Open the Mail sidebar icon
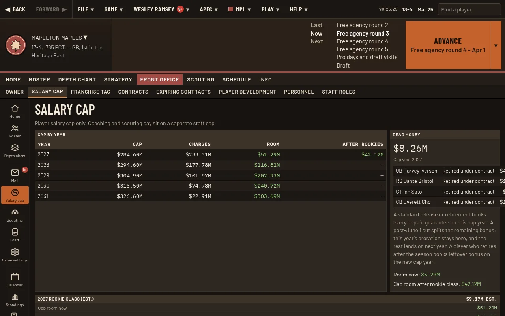The image size is (505, 316). pos(15,175)
